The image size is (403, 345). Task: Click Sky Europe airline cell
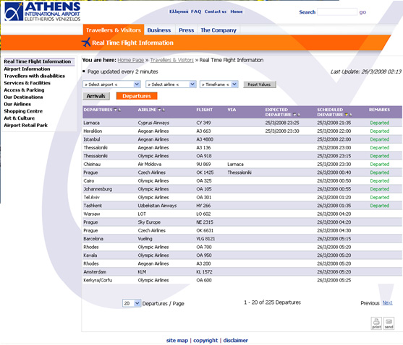click(149, 222)
